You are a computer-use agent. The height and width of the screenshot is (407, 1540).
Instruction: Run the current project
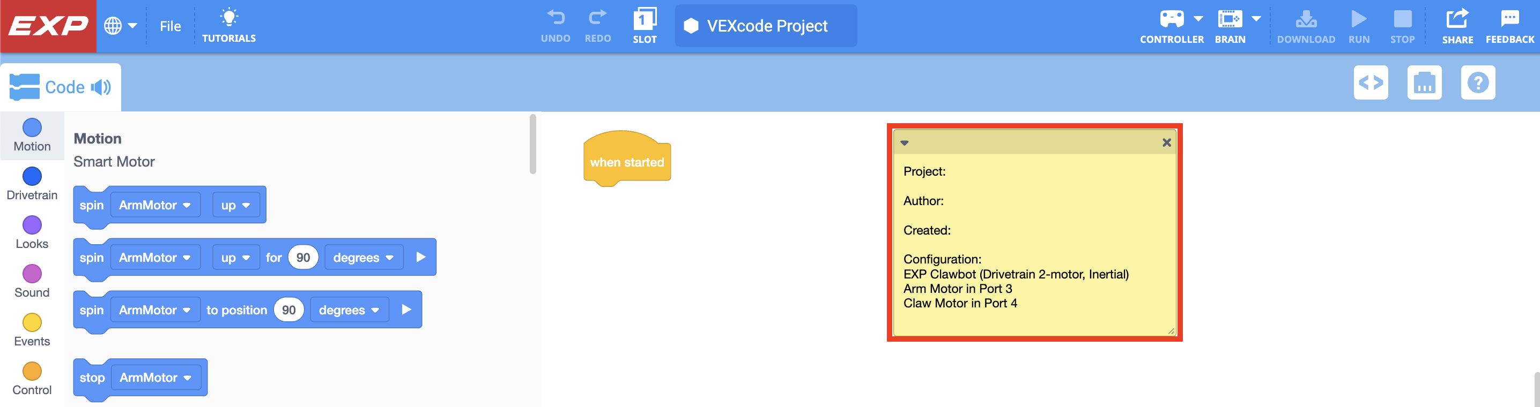[1359, 21]
